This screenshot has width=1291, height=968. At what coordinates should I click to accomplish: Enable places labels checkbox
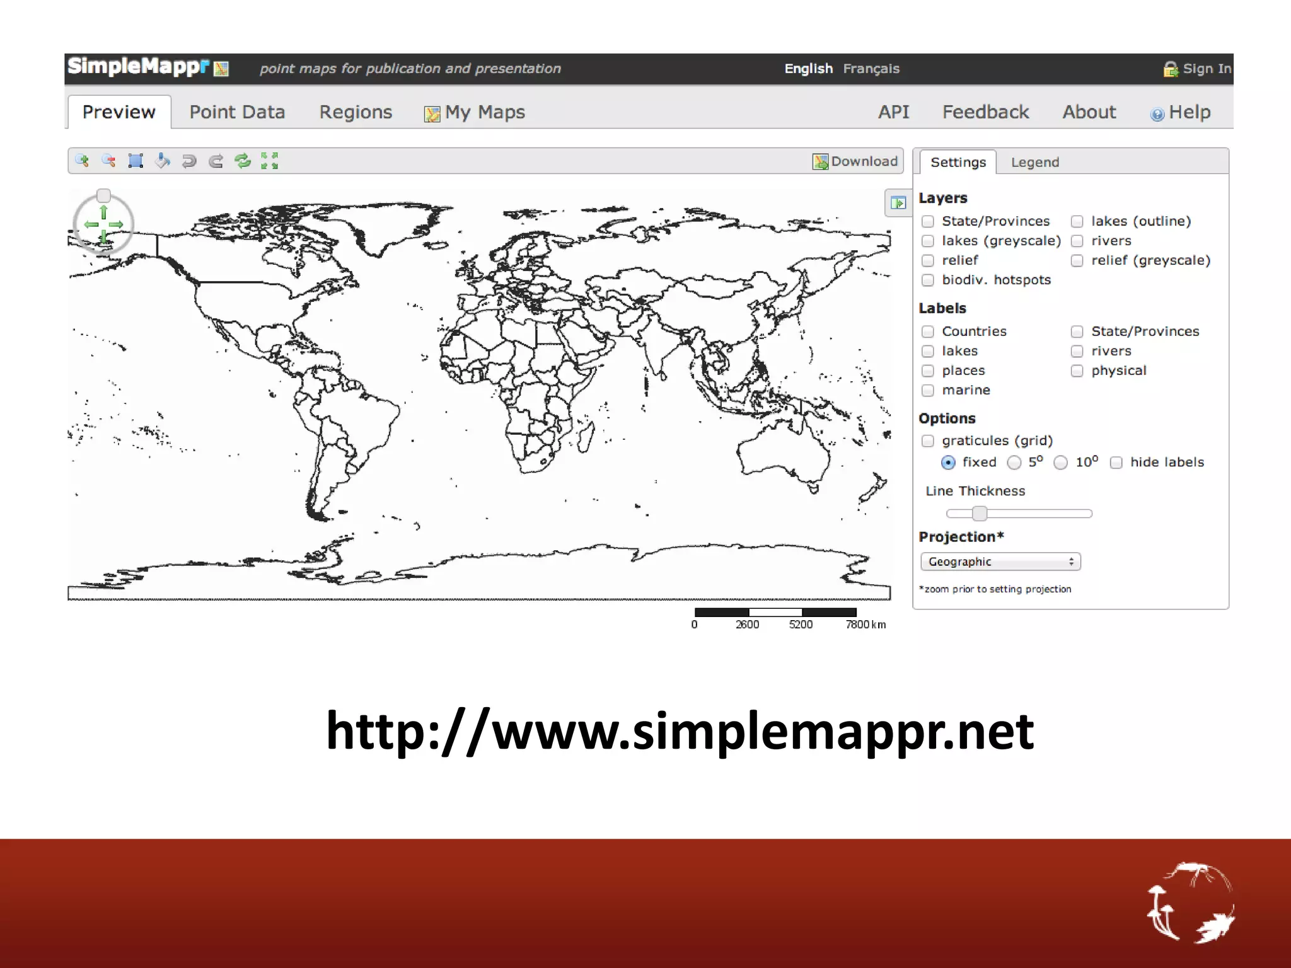pos(927,371)
